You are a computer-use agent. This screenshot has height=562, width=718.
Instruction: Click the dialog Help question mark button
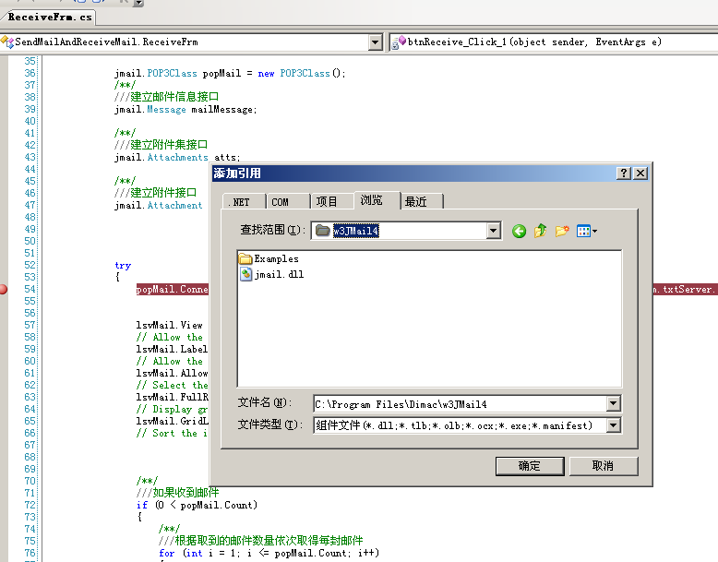[x=624, y=173]
